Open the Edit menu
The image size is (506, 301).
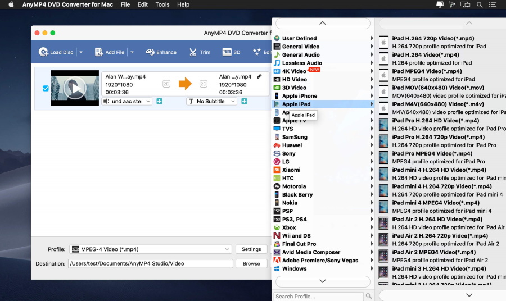point(142,4)
